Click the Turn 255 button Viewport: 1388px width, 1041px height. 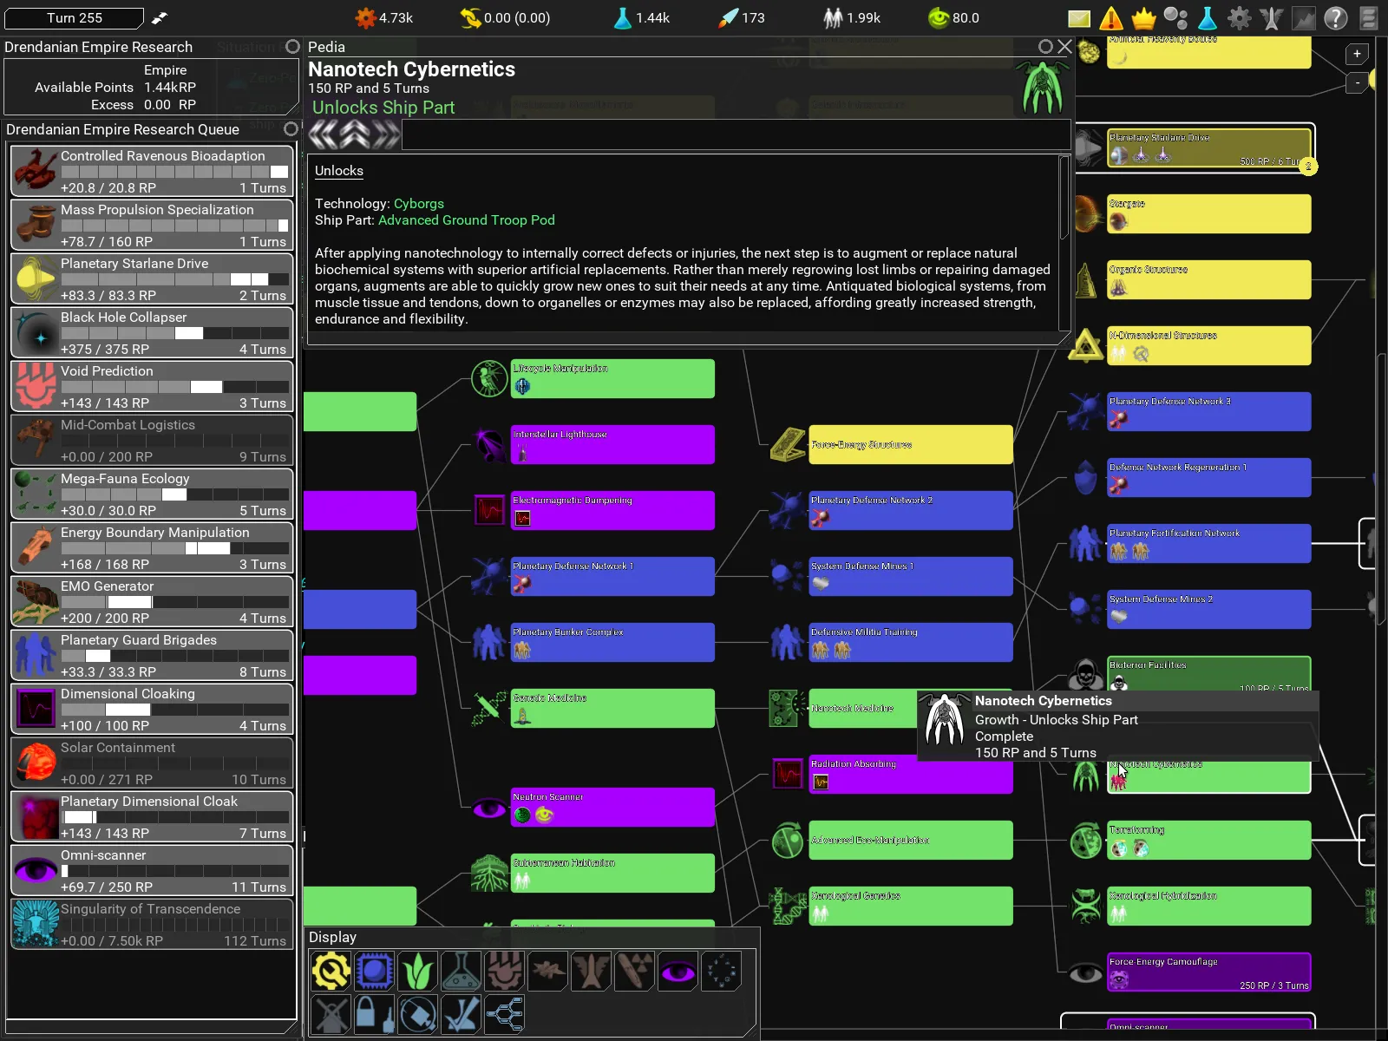pos(75,18)
